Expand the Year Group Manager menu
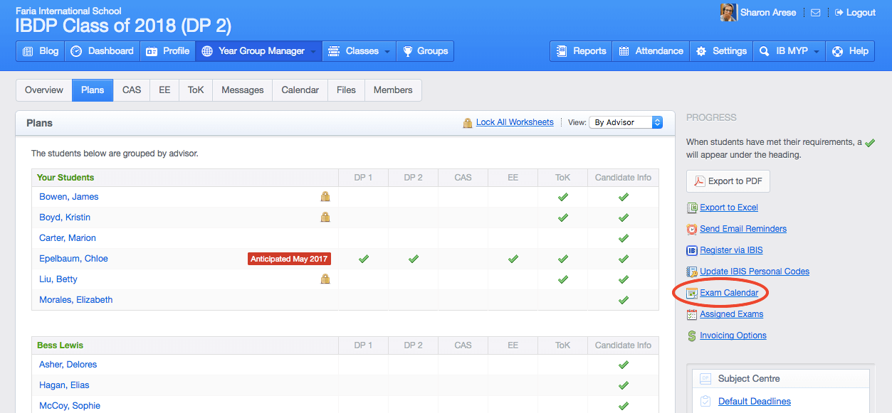 coord(259,51)
